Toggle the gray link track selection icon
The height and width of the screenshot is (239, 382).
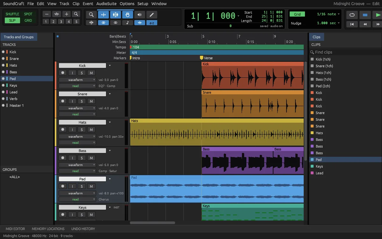116,23
